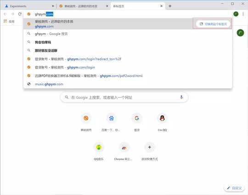This screenshot has width=248, height=195.
Task: Click the search icon beside 'ghpym - Google'
Action: (29, 34)
